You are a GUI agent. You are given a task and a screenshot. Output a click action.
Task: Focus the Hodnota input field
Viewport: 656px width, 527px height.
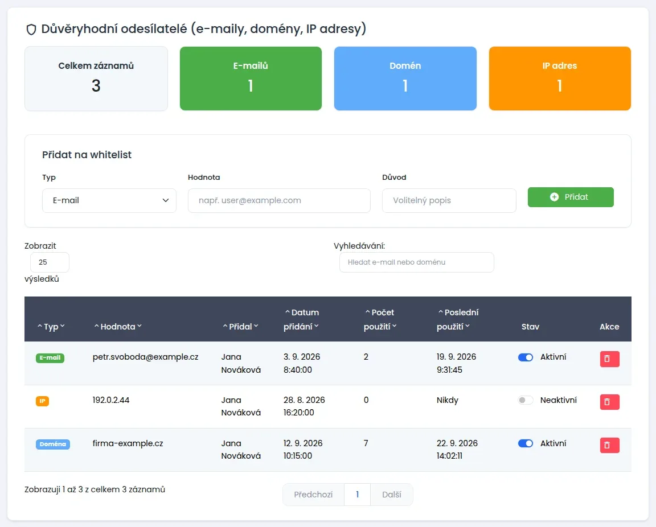279,200
